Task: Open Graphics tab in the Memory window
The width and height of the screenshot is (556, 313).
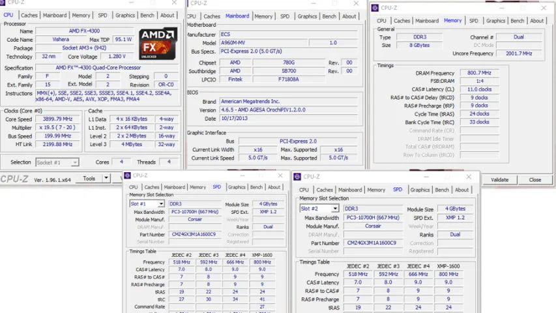Action: click(496, 21)
